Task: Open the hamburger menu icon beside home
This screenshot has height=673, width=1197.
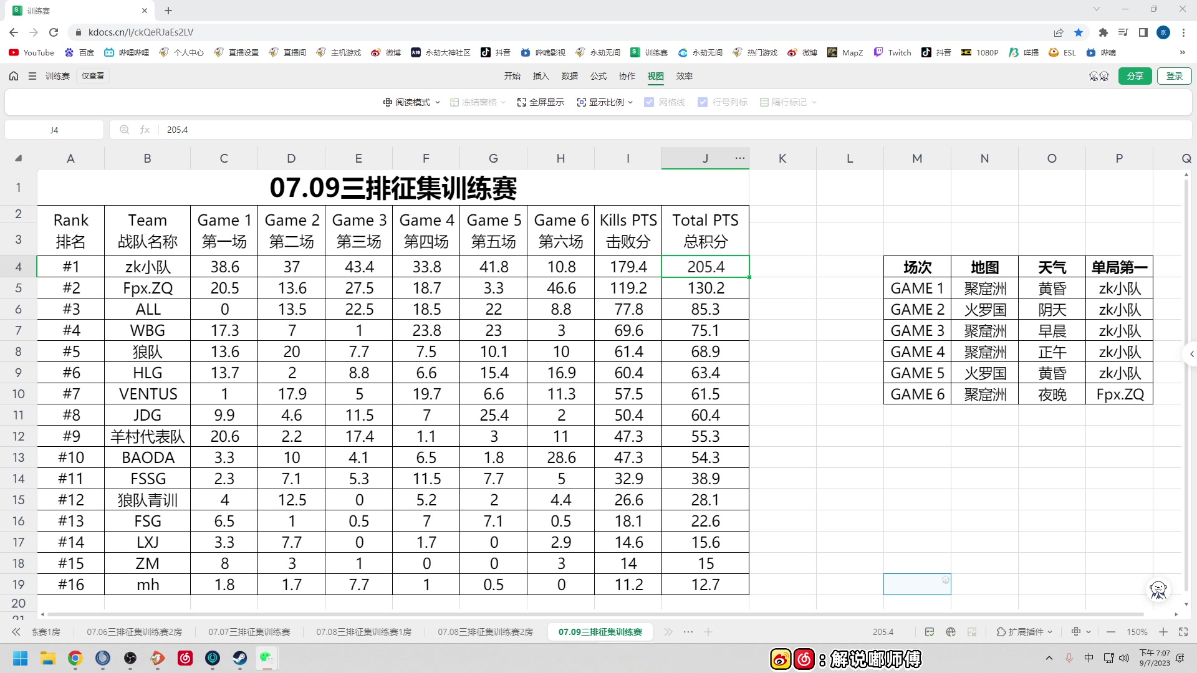Action: [x=32, y=75]
